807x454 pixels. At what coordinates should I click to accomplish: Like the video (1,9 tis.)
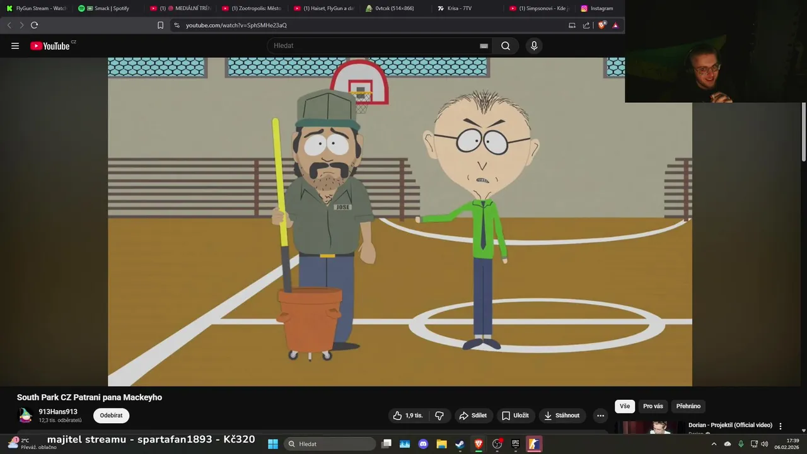coord(408,416)
